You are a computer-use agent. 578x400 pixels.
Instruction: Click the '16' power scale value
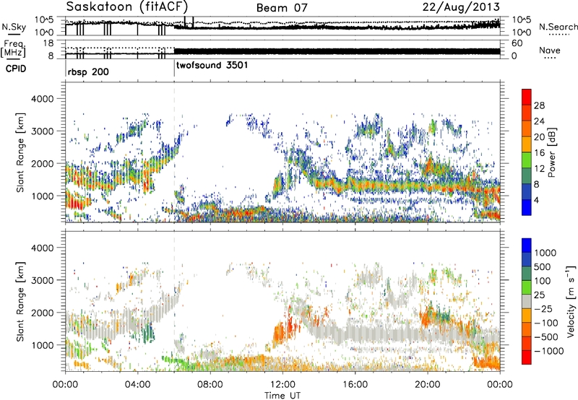point(539,153)
